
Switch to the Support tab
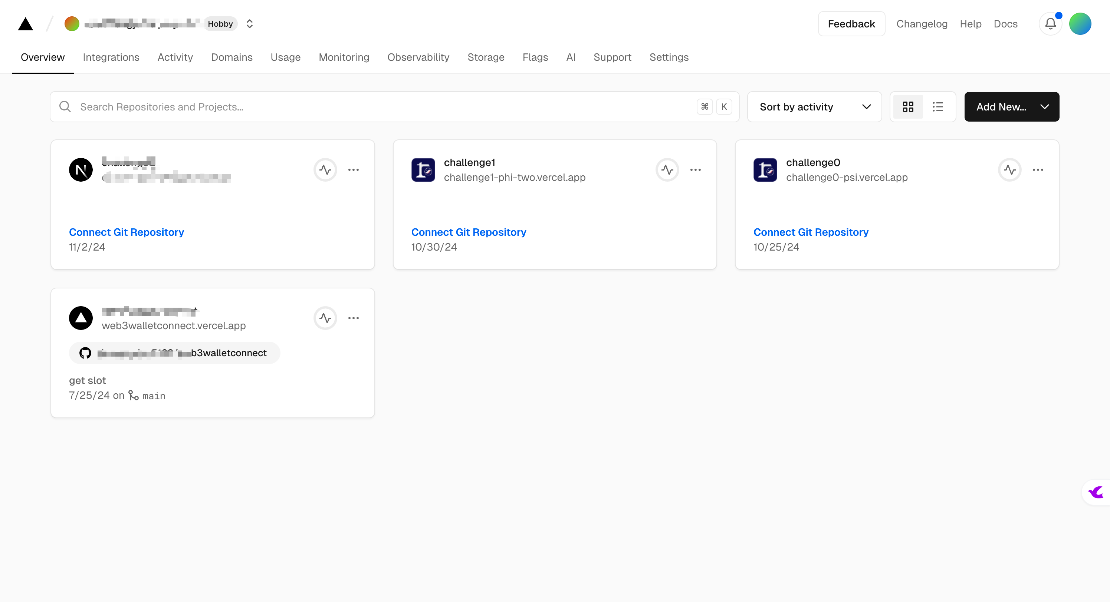click(612, 57)
